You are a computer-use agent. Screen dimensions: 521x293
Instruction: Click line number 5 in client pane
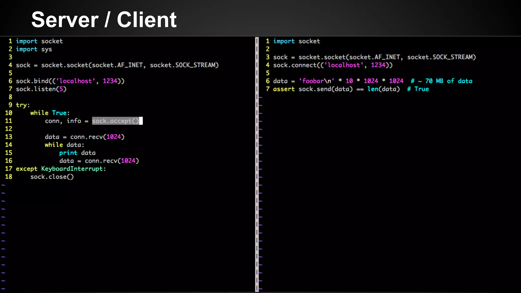pos(268,73)
